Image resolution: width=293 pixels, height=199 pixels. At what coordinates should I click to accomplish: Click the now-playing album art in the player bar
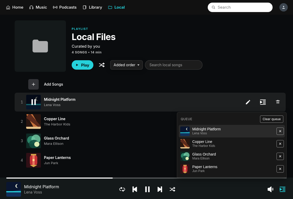pyautogui.click(x=14, y=189)
